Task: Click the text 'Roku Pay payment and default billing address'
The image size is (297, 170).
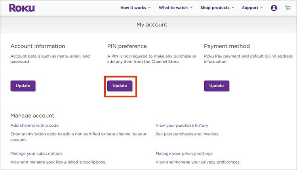Action: (248, 56)
